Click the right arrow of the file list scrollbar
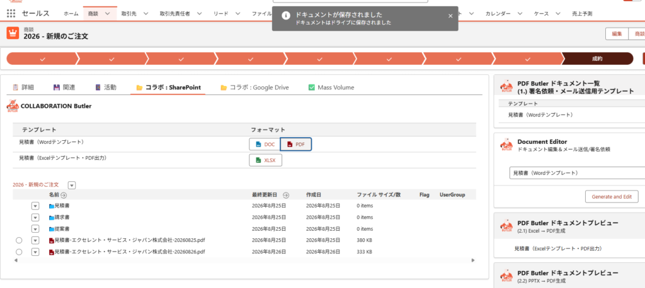 473,260
